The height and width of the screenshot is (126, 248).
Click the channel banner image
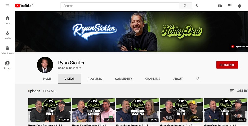131,32
